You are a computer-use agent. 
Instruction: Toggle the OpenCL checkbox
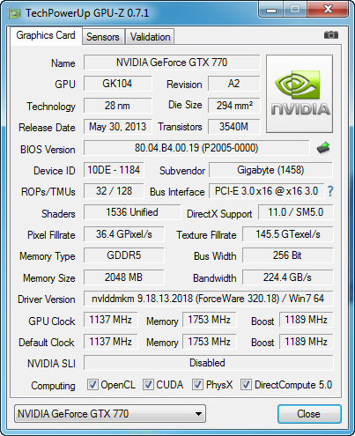point(92,384)
